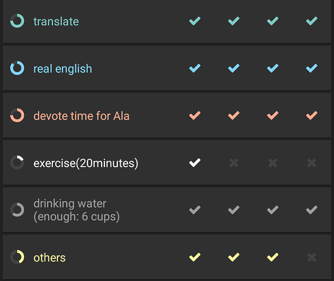334x281 pixels.
Task: Click the translate habit progress ring
Action: [x=17, y=21]
